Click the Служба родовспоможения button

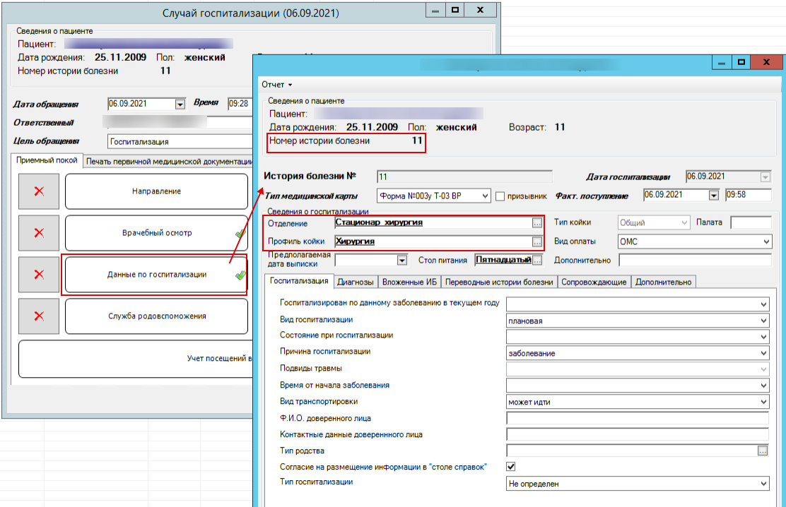coord(156,316)
